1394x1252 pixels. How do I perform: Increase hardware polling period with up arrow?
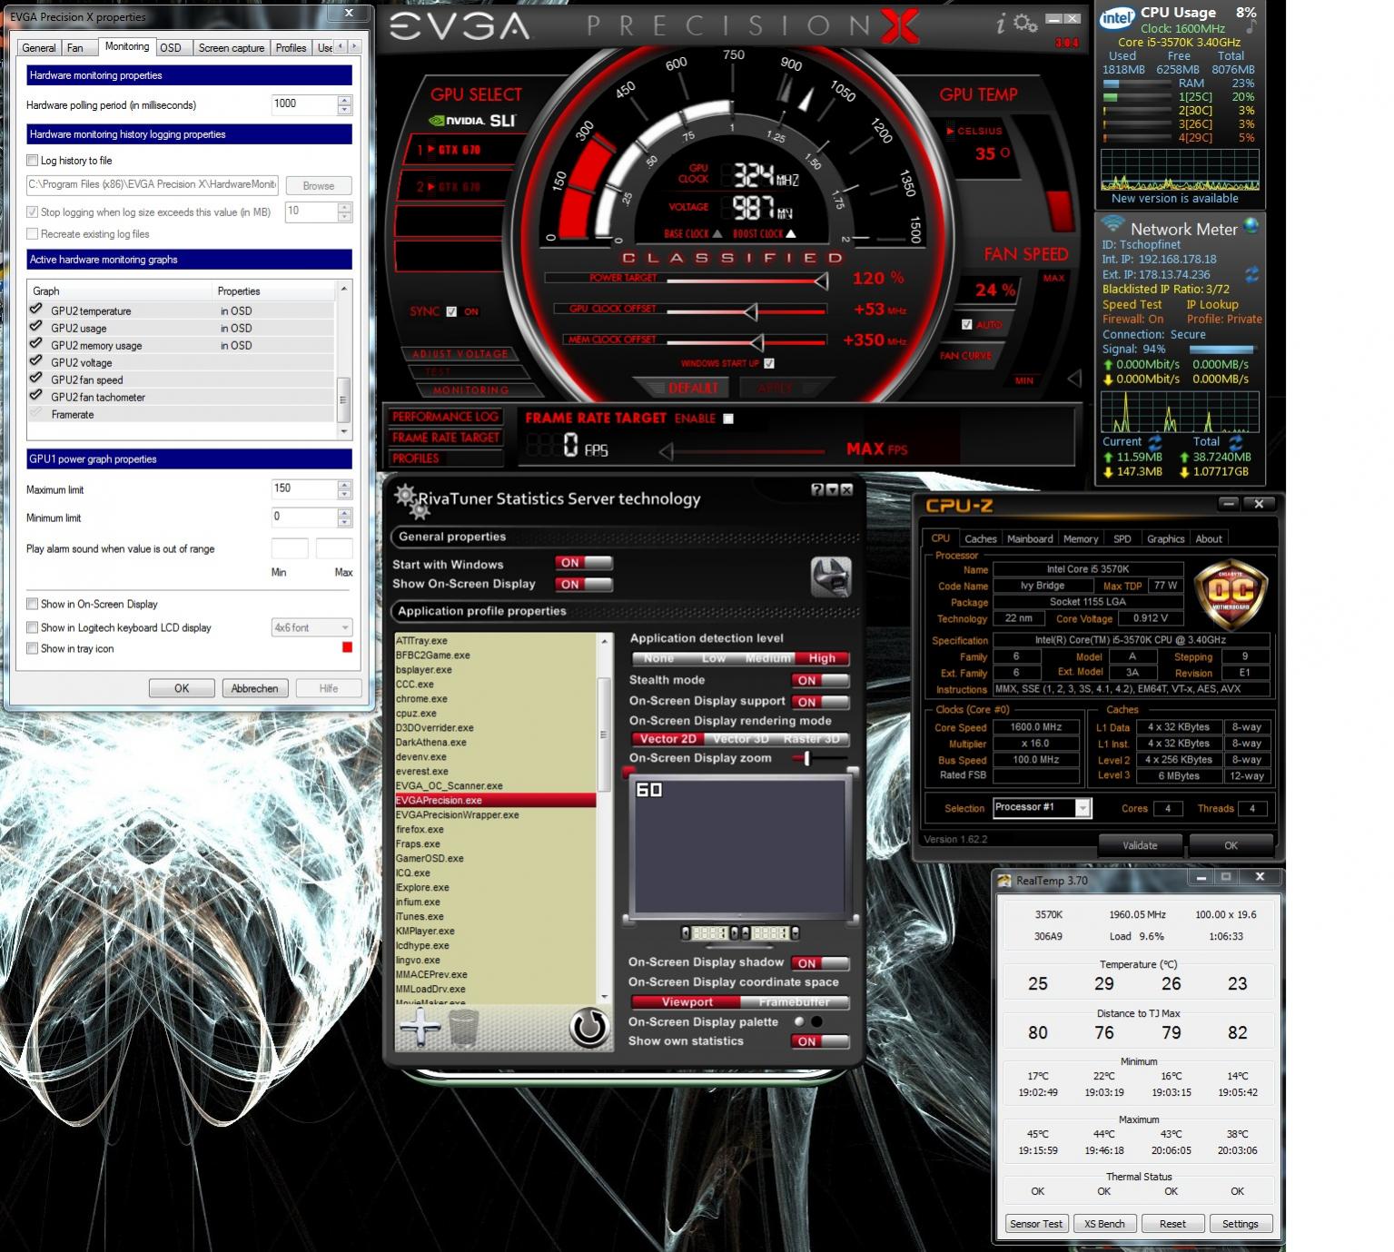point(344,100)
